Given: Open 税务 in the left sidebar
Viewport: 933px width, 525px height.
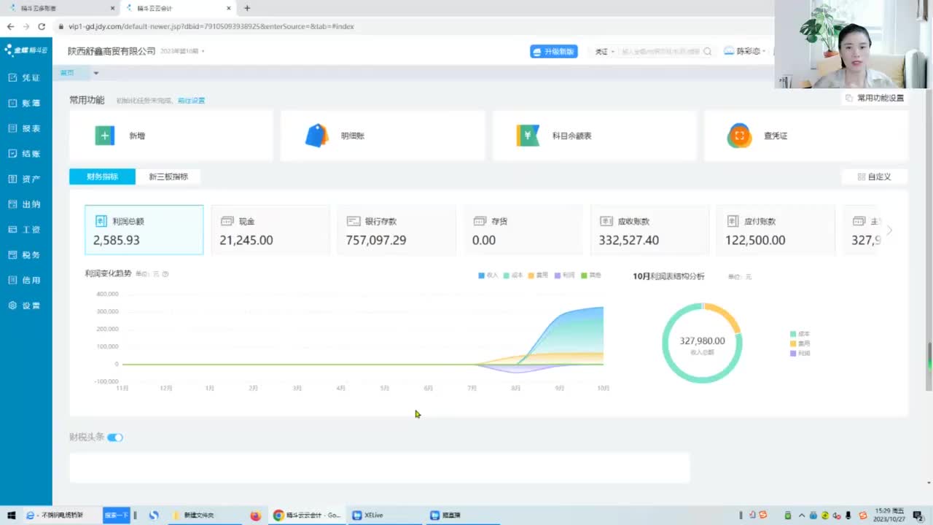Looking at the screenshot, I should 26,255.
